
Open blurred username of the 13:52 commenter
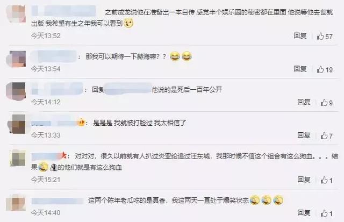pos(63,11)
